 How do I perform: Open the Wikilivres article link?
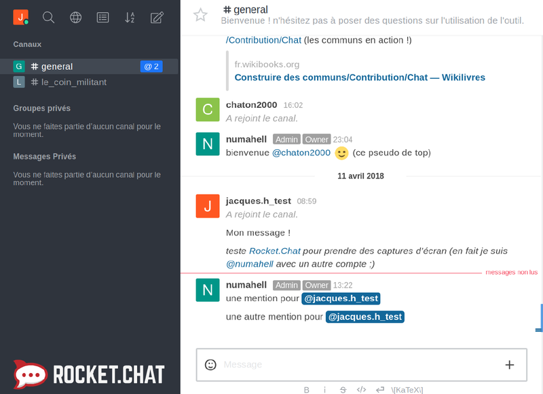coord(360,77)
